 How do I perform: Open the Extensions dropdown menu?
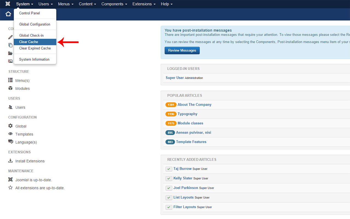pos(144,4)
